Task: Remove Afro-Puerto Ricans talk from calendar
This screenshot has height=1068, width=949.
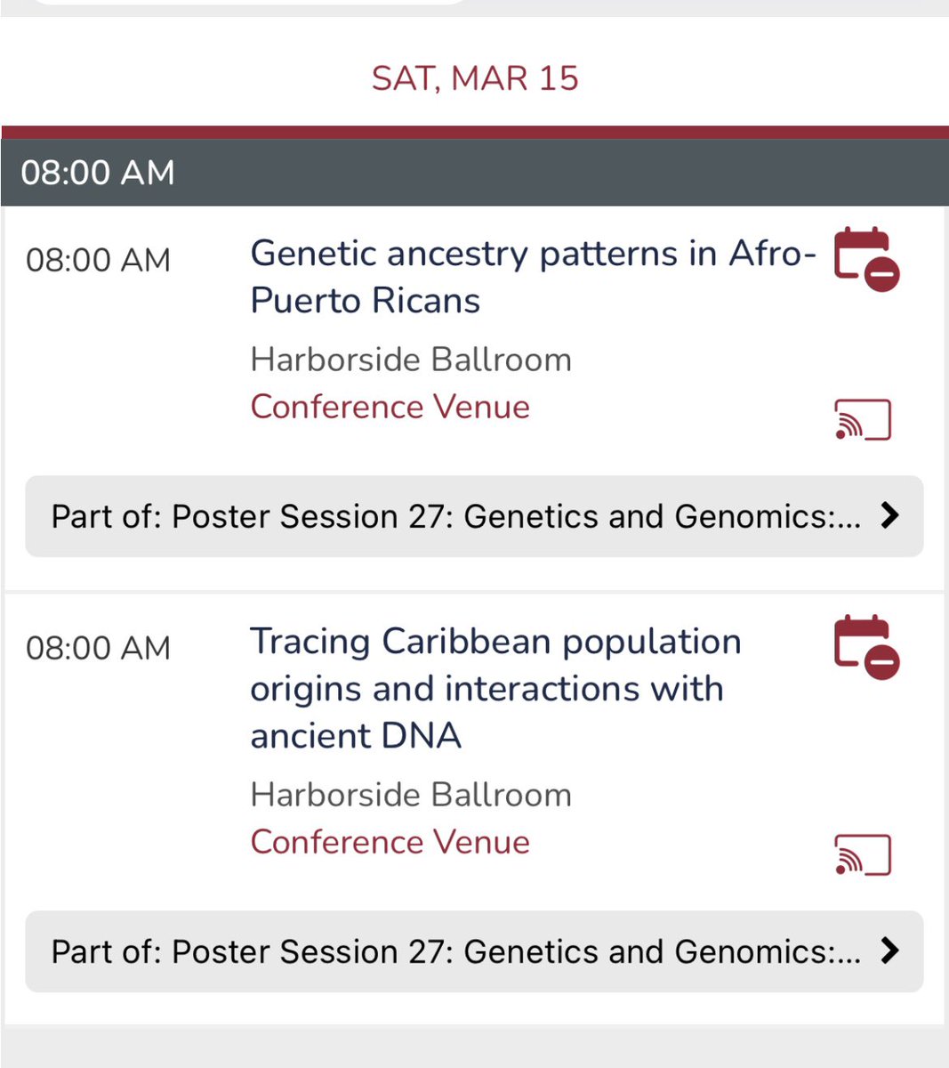Action: point(866,259)
